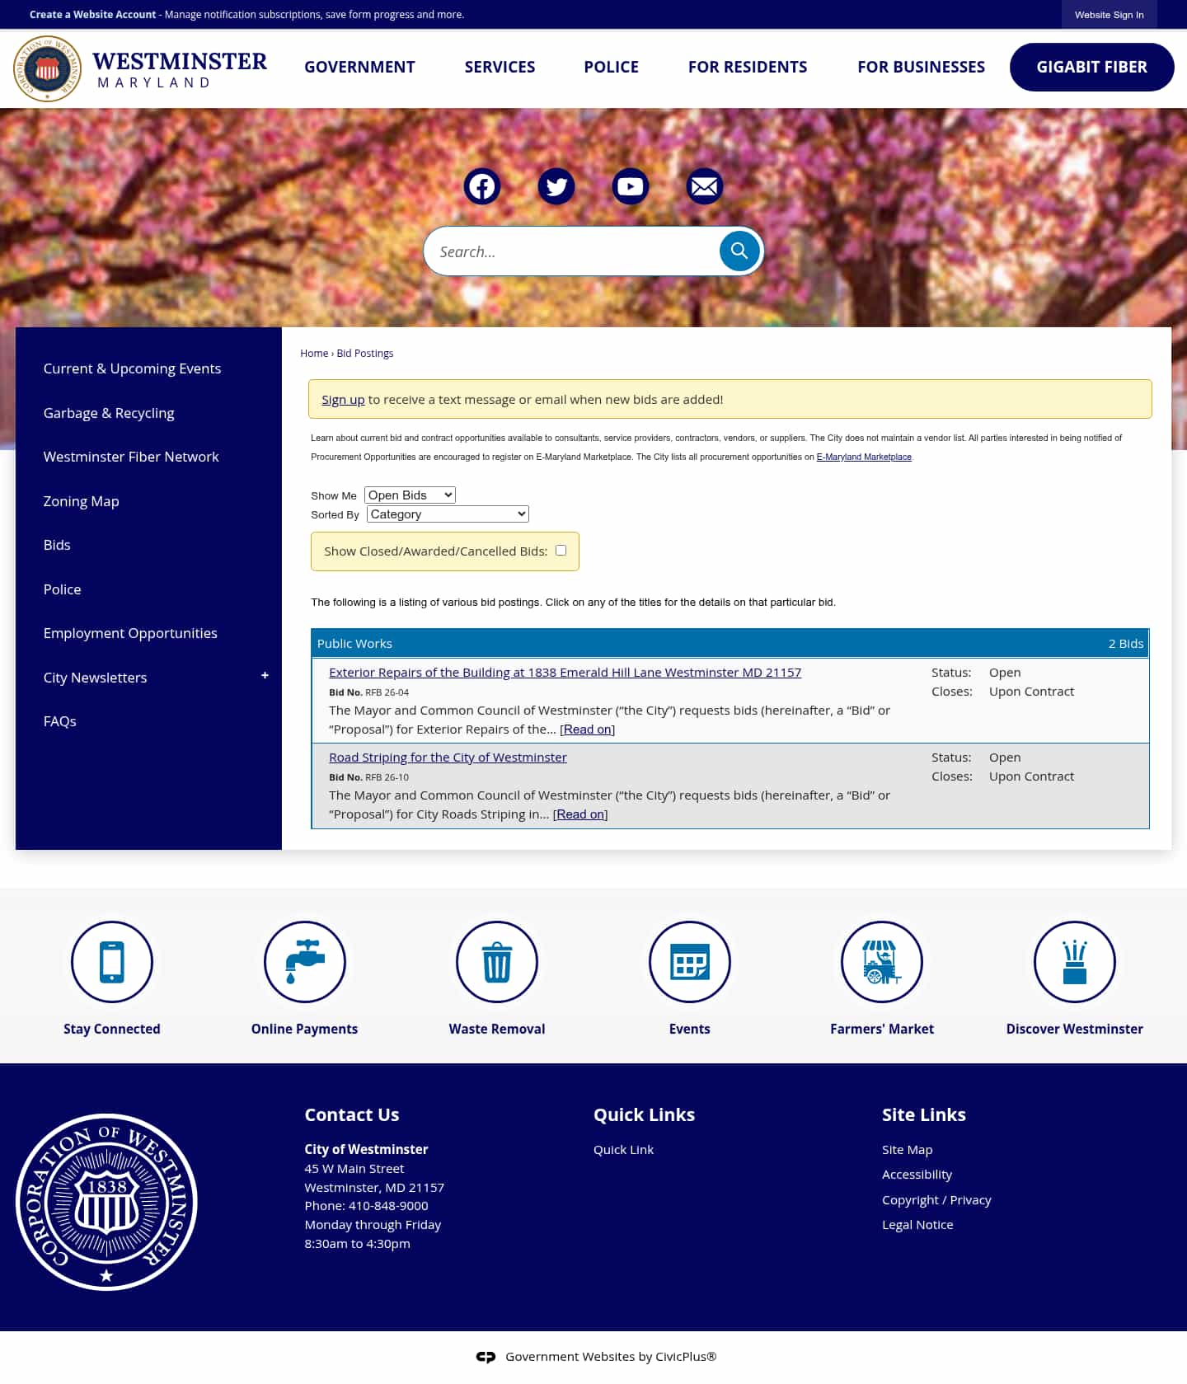The height and width of the screenshot is (1384, 1187).
Task: Click Website Sign In
Action: (1109, 15)
